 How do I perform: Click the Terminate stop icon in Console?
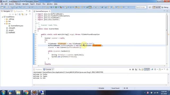(x=130, y=69)
